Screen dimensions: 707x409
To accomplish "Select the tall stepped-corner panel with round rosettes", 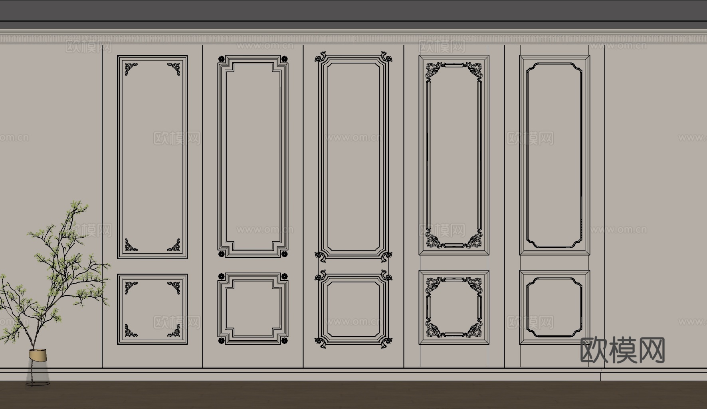I will (253, 157).
